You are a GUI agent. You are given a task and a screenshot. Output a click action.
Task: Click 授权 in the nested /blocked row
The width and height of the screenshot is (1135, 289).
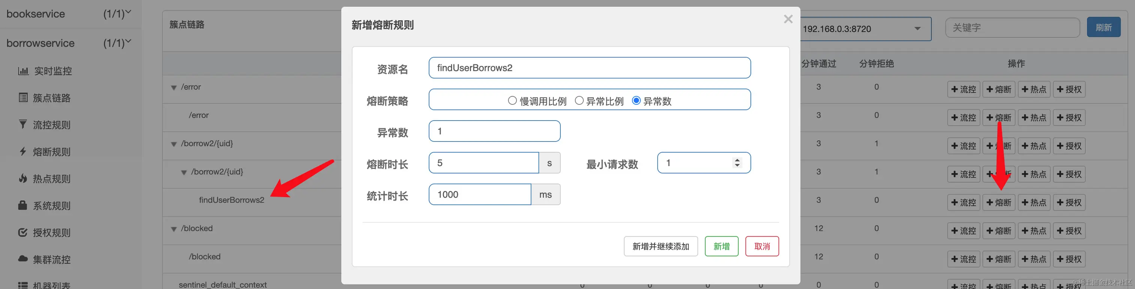[1069, 259]
